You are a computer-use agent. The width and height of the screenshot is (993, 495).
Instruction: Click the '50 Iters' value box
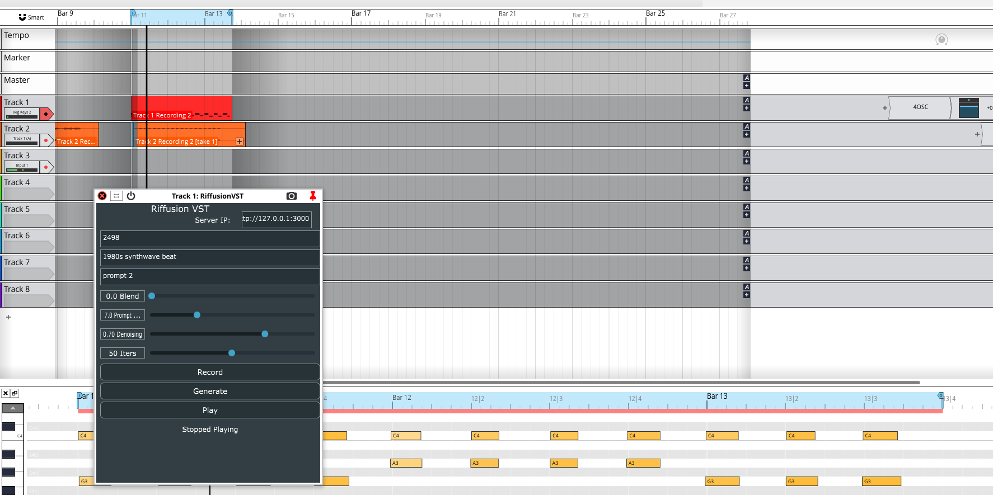[x=123, y=353]
